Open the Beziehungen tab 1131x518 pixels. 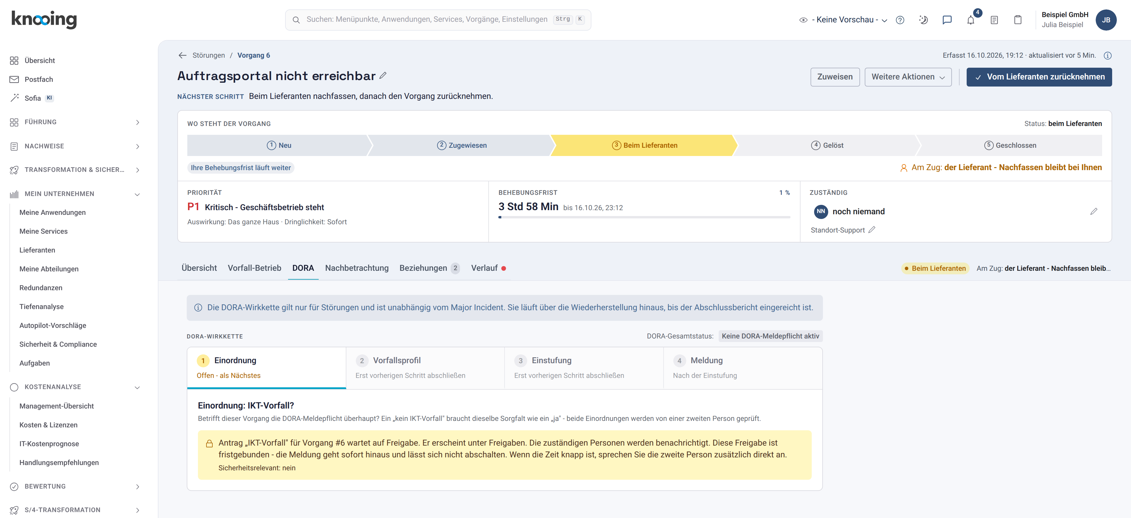coord(429,268)
